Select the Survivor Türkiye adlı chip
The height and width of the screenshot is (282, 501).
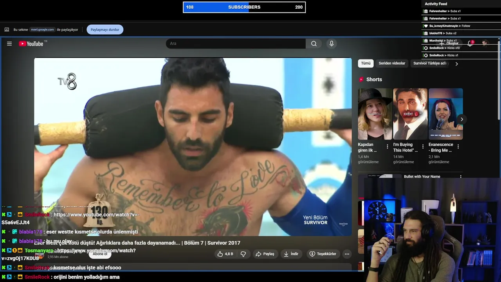430,63
